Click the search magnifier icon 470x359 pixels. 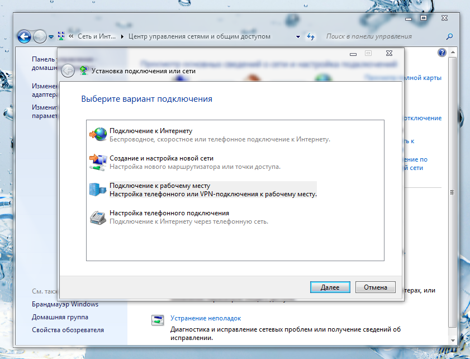point(449,37)
